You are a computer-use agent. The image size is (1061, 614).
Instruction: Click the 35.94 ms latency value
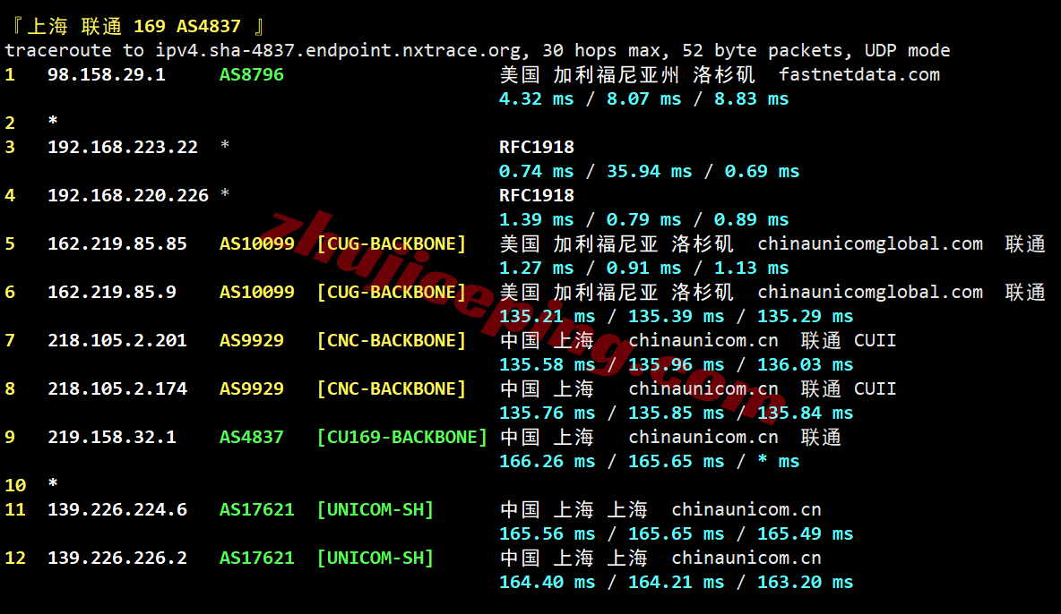click(649, 171)
